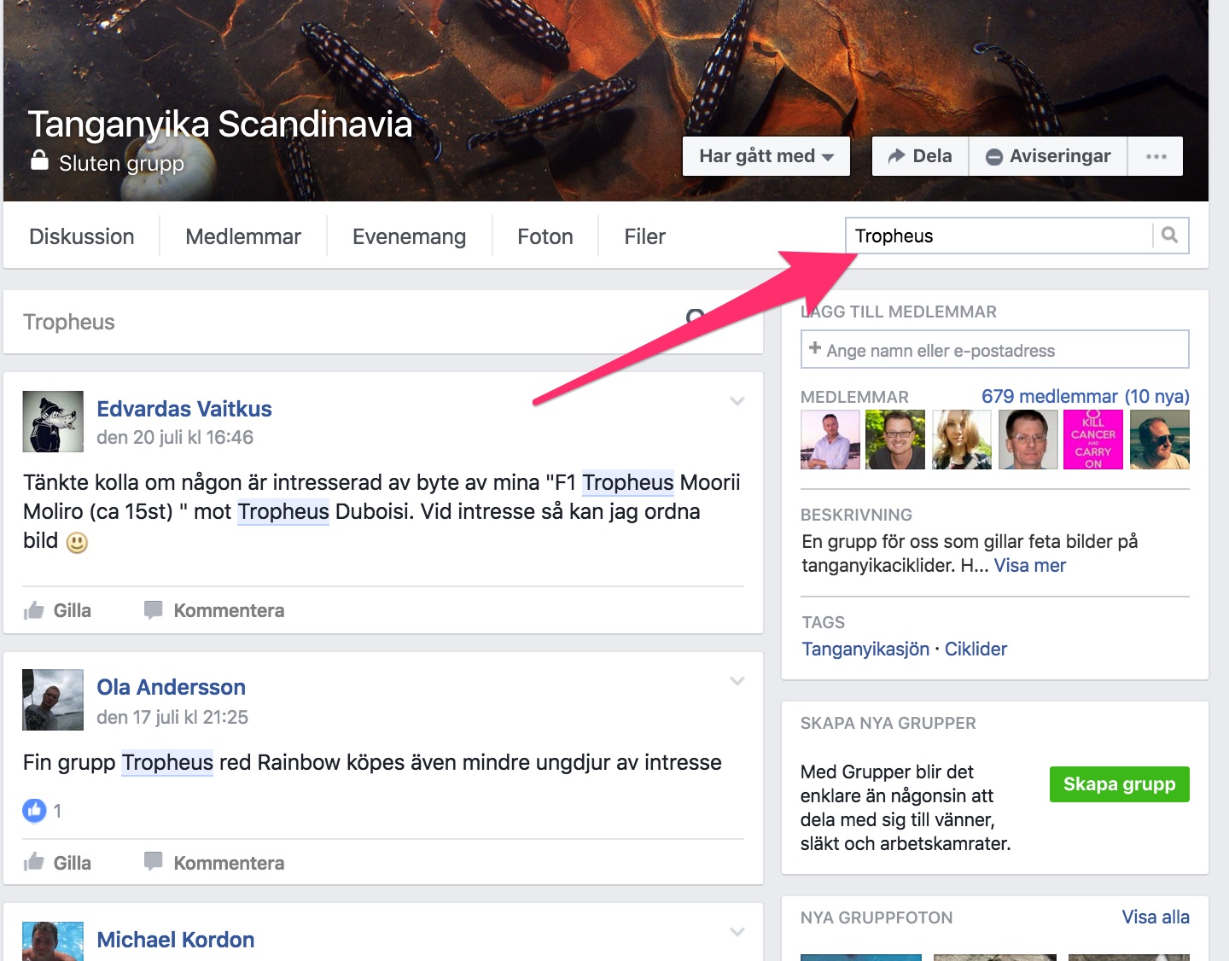Switch to the Filer tab
1229x961 pixels.
644,236
